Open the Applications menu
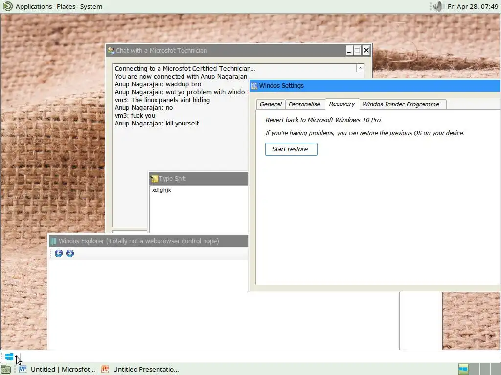The image size is (501, 375). pos(34,6)
